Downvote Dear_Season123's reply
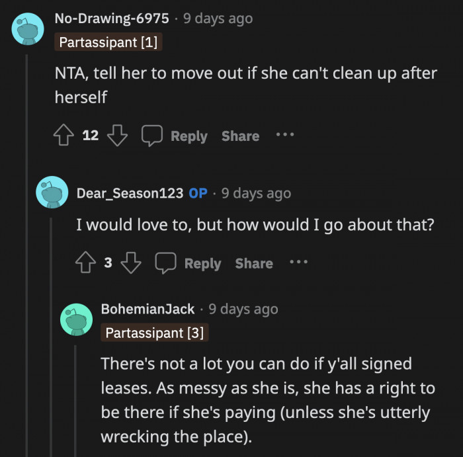Screen dimensions: 463x457 coord(131,263)
